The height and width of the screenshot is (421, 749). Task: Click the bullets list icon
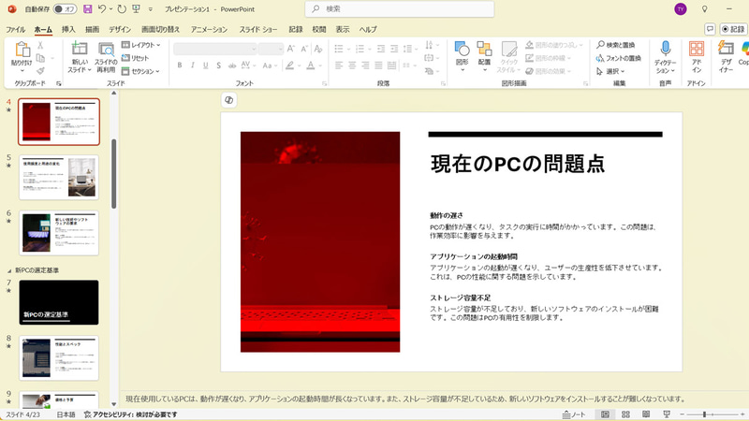pos(339,49)
